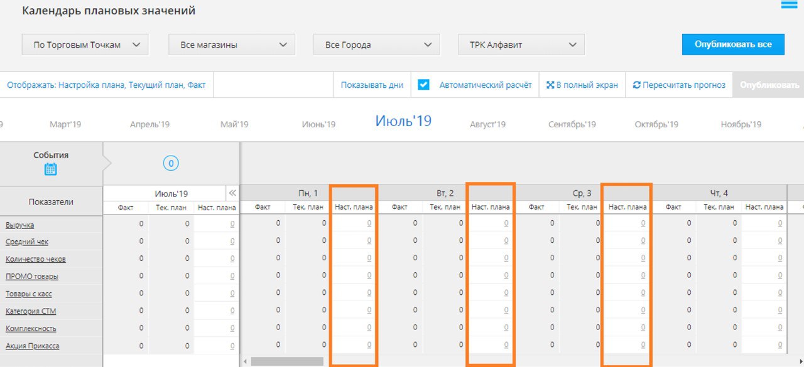Image resolution: width=804 pixels, height=367 pixels.
Task: Open the hamburger menu icon
Action: [x=789, y=5]
